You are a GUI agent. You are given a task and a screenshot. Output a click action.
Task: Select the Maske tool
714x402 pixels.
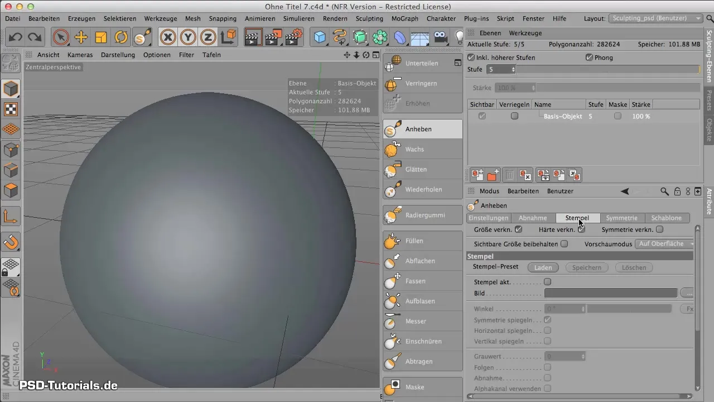coord(423,387)
